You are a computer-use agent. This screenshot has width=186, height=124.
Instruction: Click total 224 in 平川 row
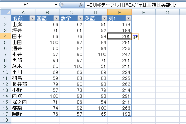(119, 72)
